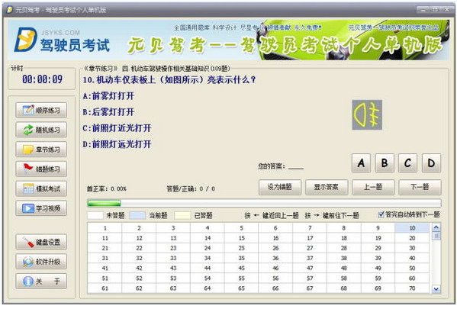Go to next question with 下一题
Image resolution: width=457 pixels, height=309 pixels.
coord(420,187)
